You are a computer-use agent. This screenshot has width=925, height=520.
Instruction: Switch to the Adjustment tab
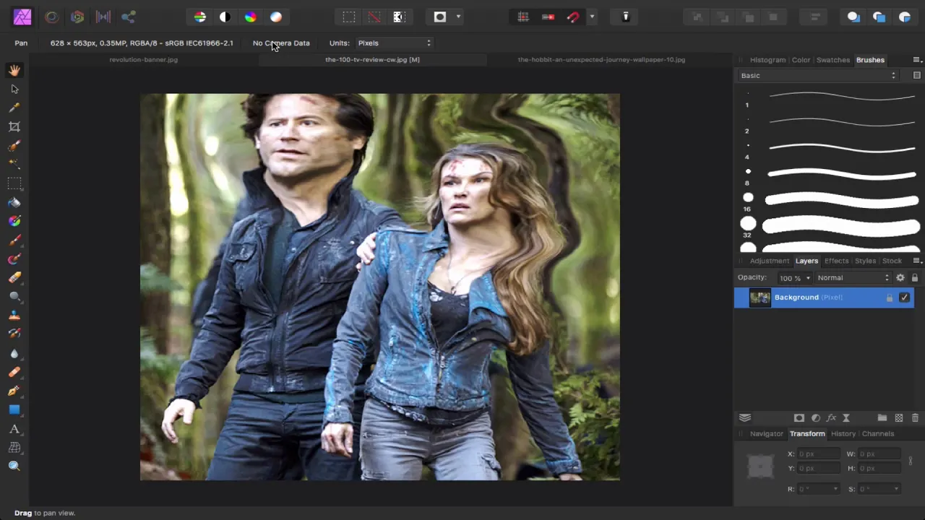pos(770,261)
